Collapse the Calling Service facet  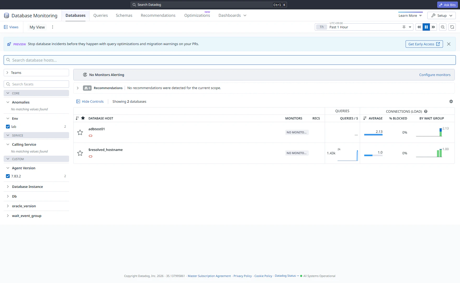8,144
